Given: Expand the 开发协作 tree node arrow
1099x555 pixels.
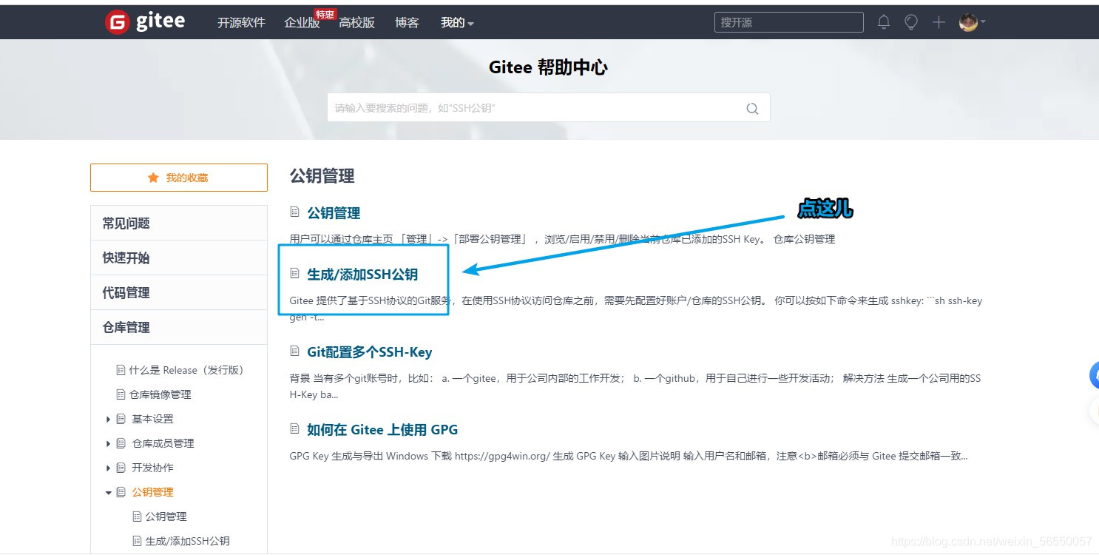Looking at the screenshot, I should (109, 468).
